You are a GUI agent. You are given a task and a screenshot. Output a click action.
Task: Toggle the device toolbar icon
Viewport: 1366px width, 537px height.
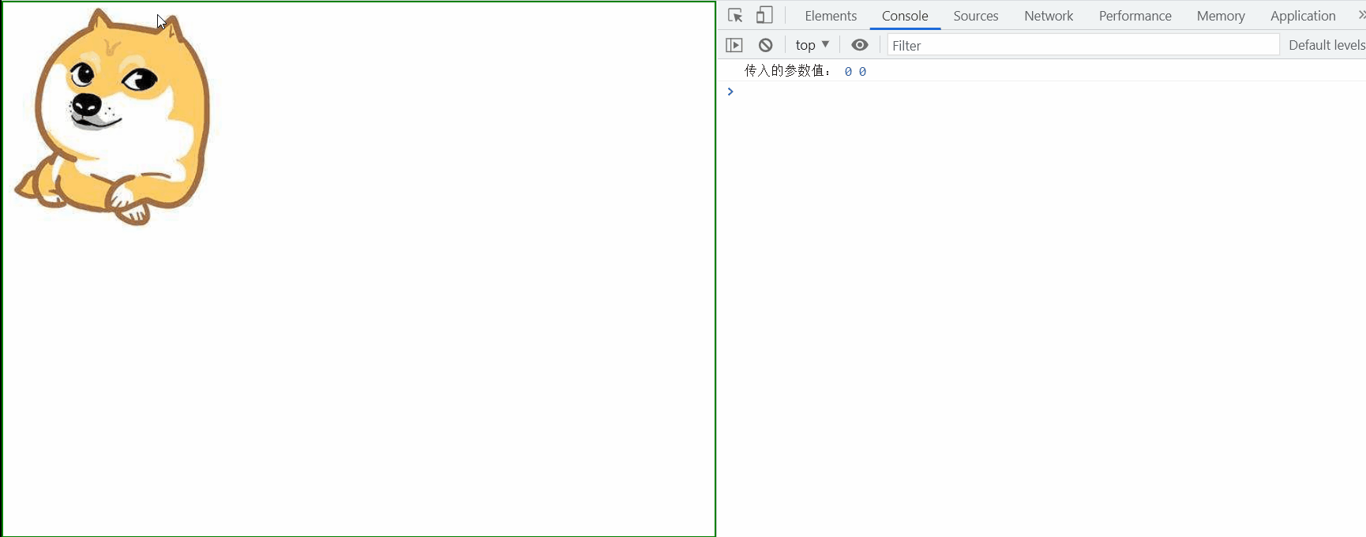click(x=764, y=15)
